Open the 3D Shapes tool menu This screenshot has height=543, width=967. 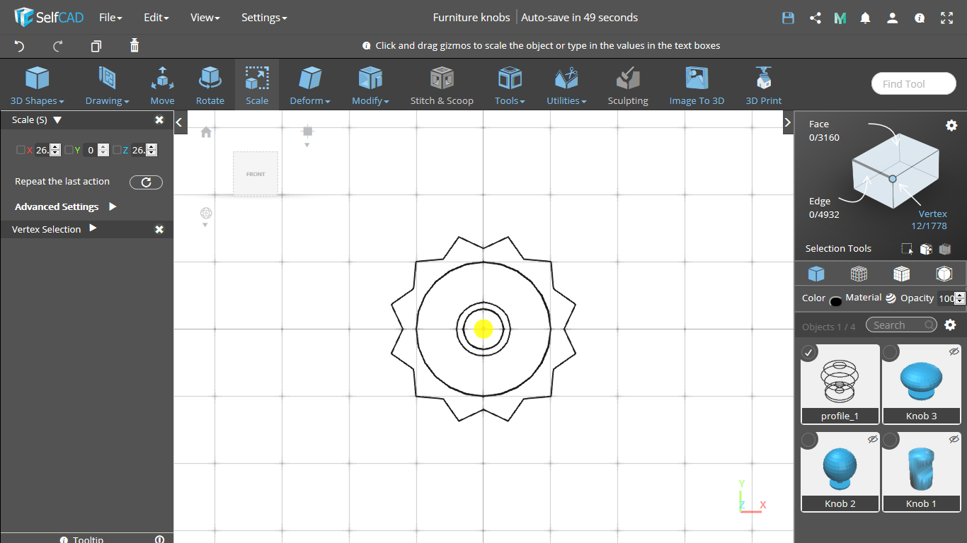(x=37, y=85)
